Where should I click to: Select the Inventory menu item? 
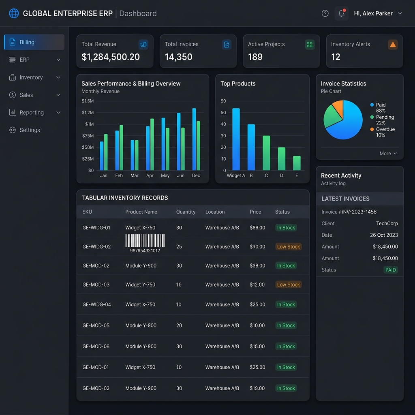(34, 77)
